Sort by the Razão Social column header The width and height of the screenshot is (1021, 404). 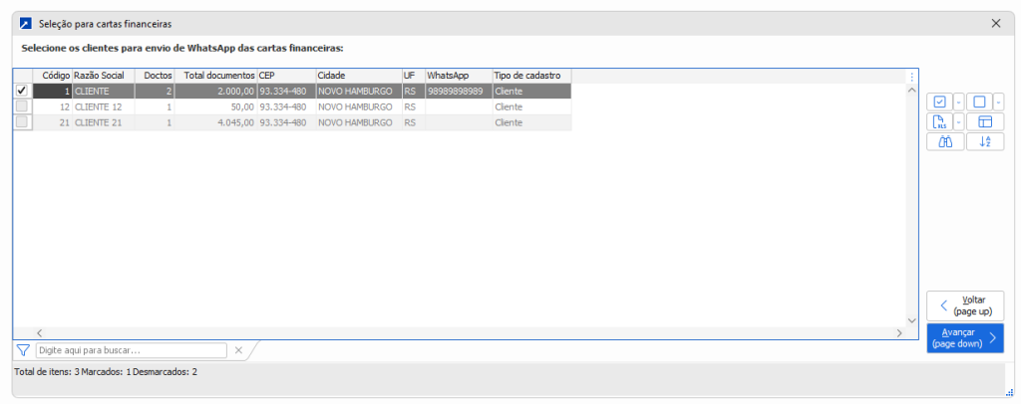(x=103, y=76)
